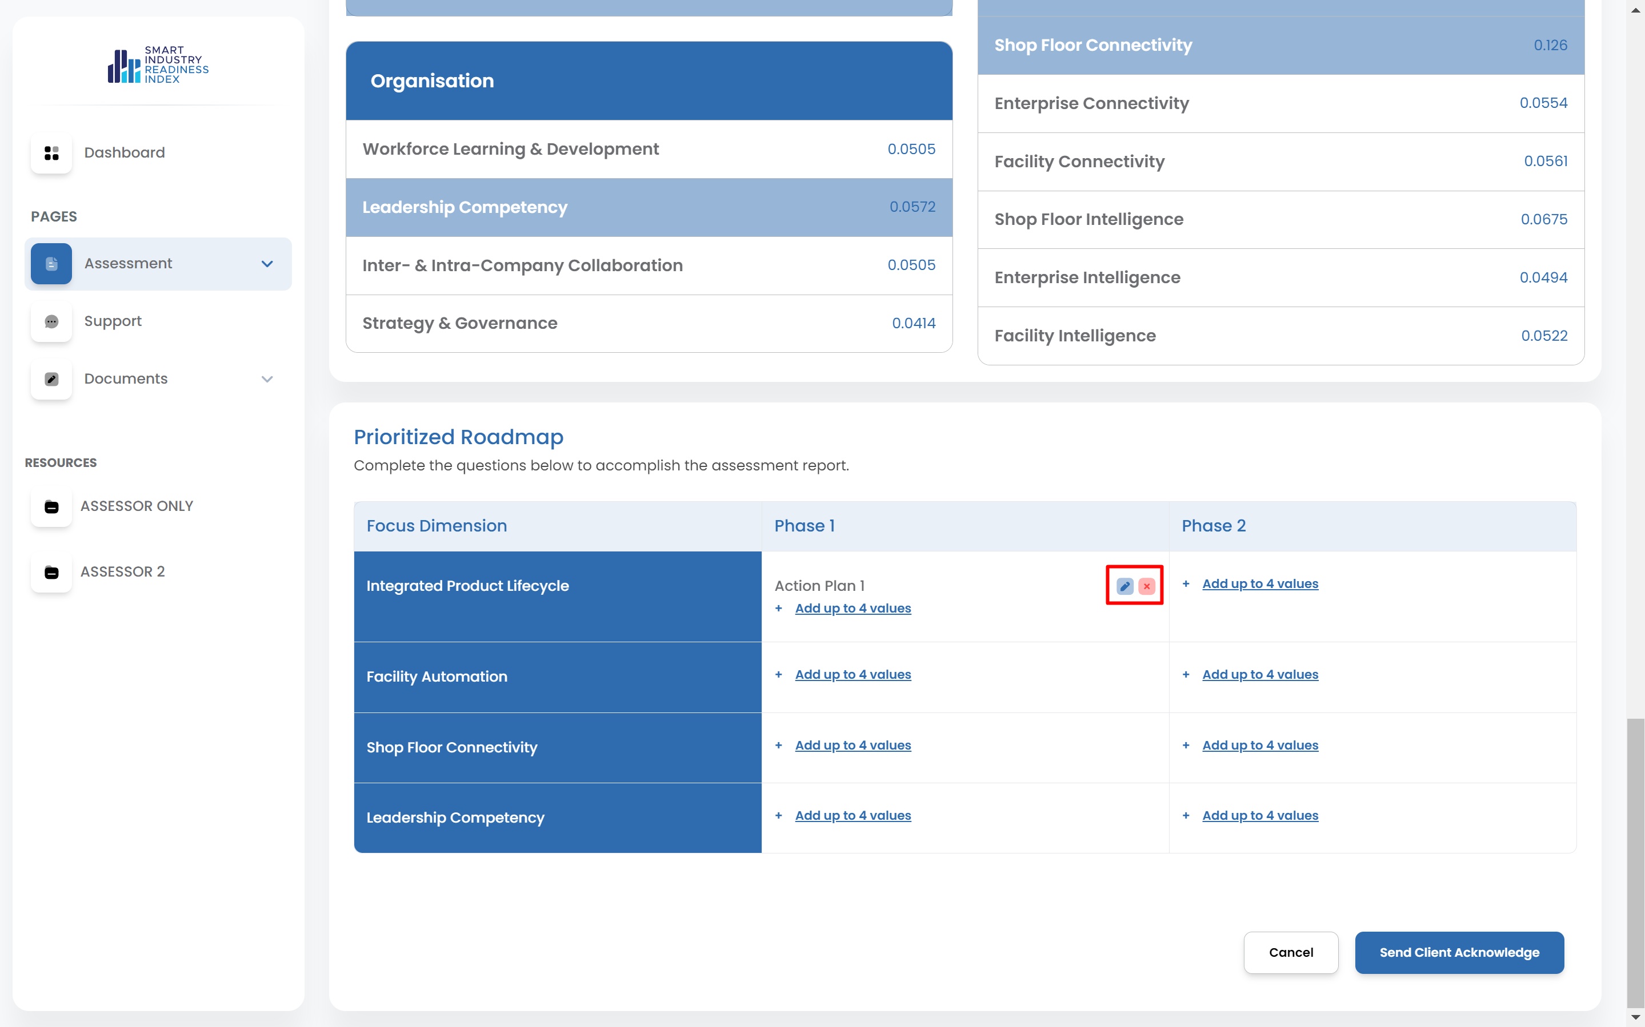This screenshot has height=1027, width=1645.
Task: Click the Smart Industry Readiness Index logo
Action: coord(158,65)
